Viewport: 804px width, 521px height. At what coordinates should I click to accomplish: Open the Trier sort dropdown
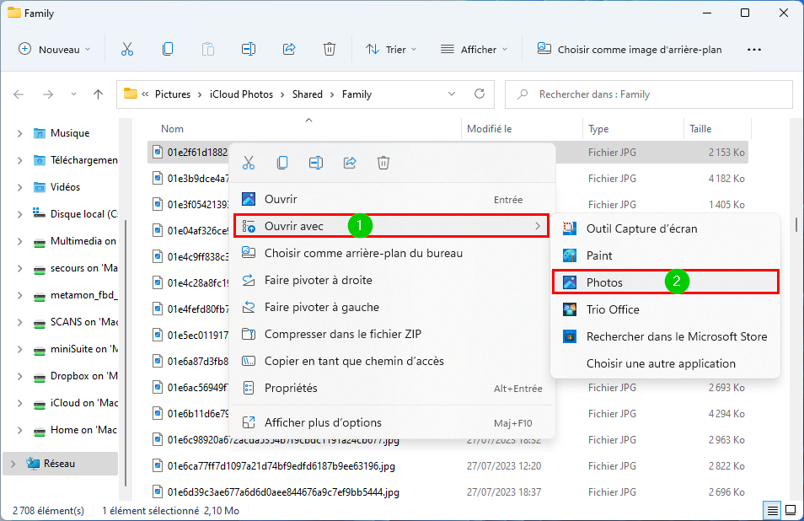click(x=391, y=49)
